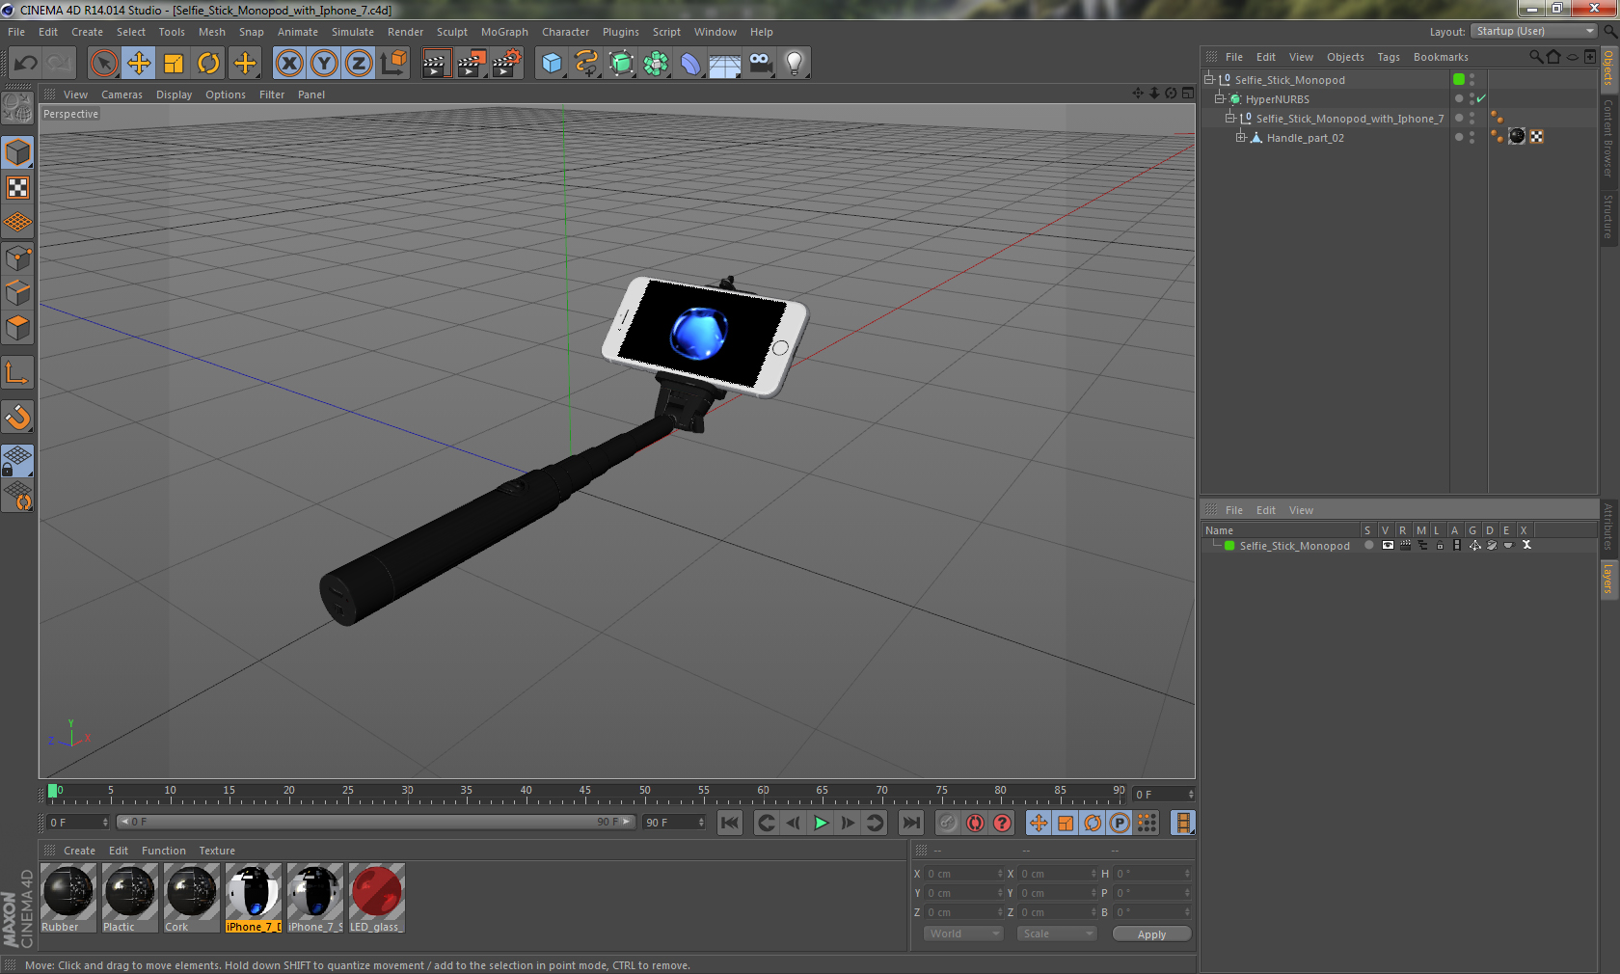Collapse the Selfie_Stick_Monopod root object
This screenshot has width=1620, height=974.
point(1209,79)
